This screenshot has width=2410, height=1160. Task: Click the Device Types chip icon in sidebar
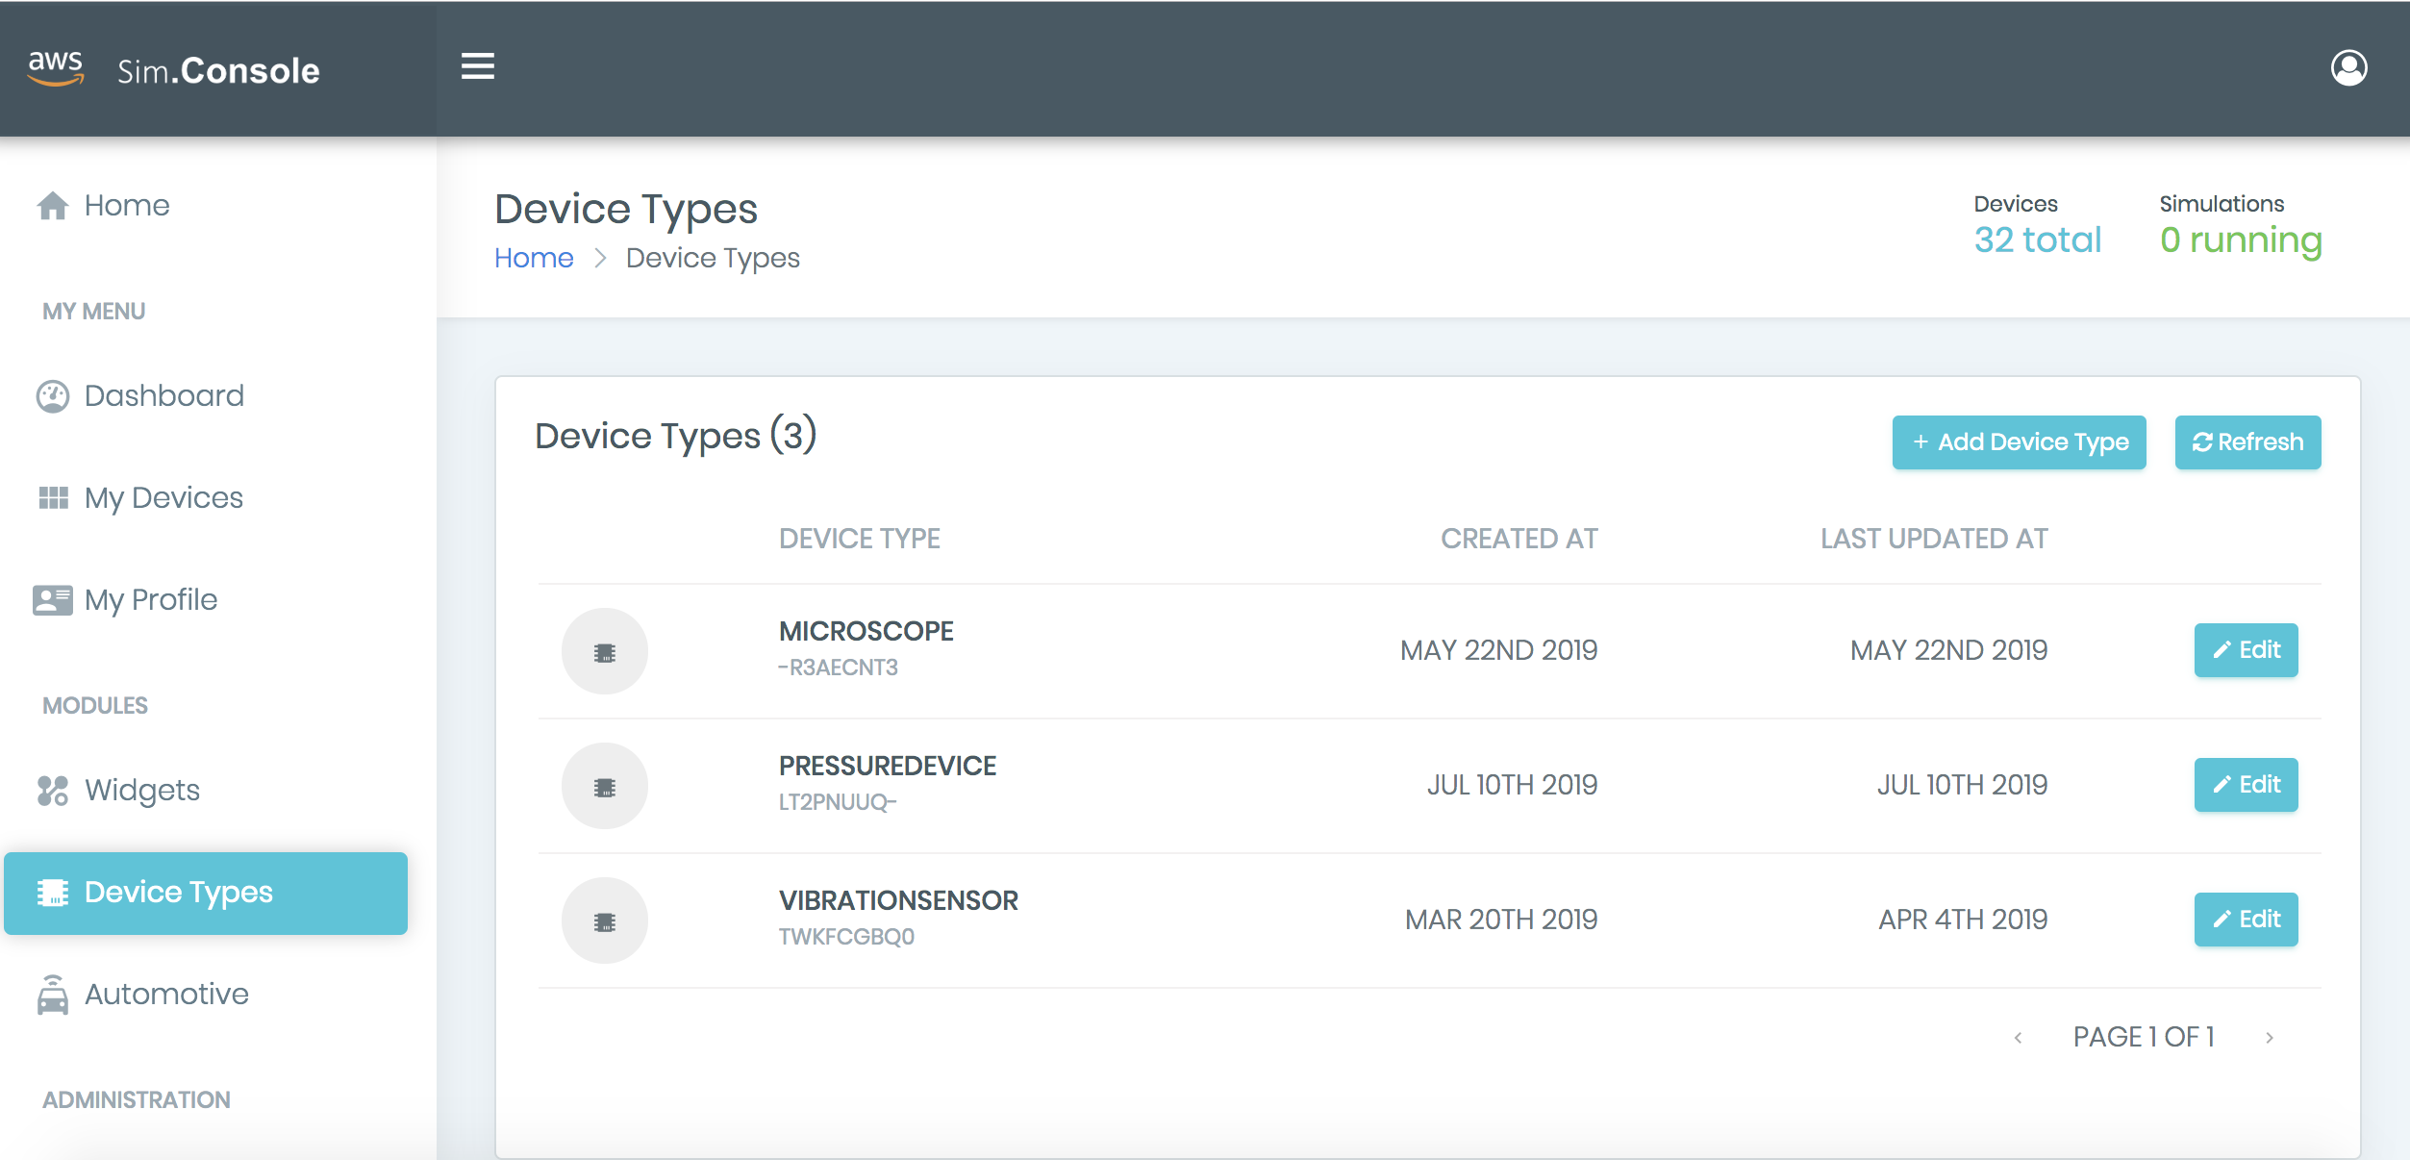coord(53,893)
